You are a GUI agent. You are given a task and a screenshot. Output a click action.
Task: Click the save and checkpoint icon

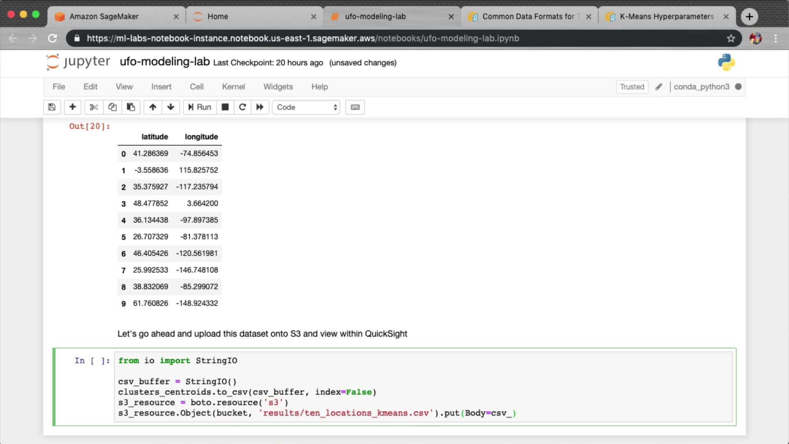52,107
